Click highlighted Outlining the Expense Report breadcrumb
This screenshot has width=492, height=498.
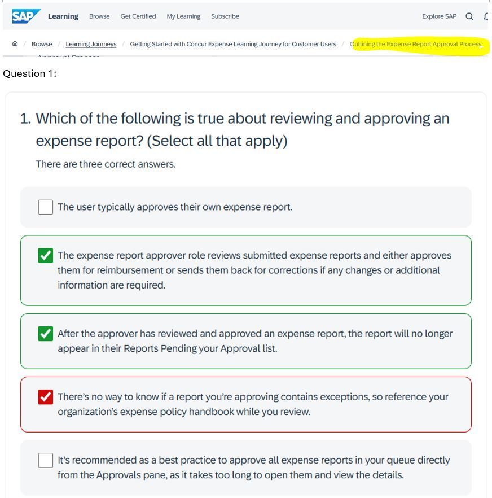pyautogui.click(x=415, y=44)
